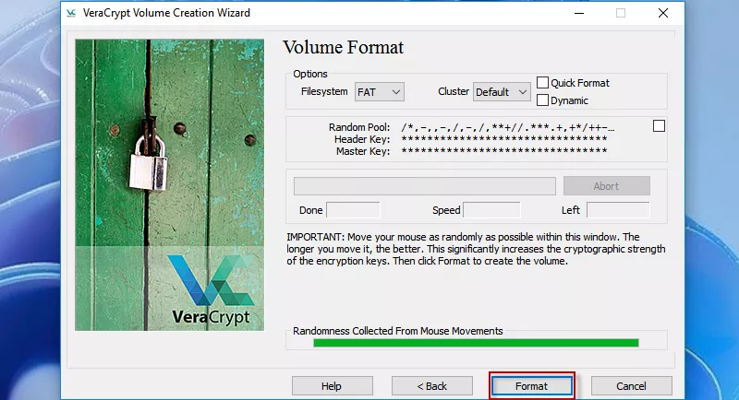Expand the Cluster Default dropdown
This screenshot has height=400, width=739.
502,92
